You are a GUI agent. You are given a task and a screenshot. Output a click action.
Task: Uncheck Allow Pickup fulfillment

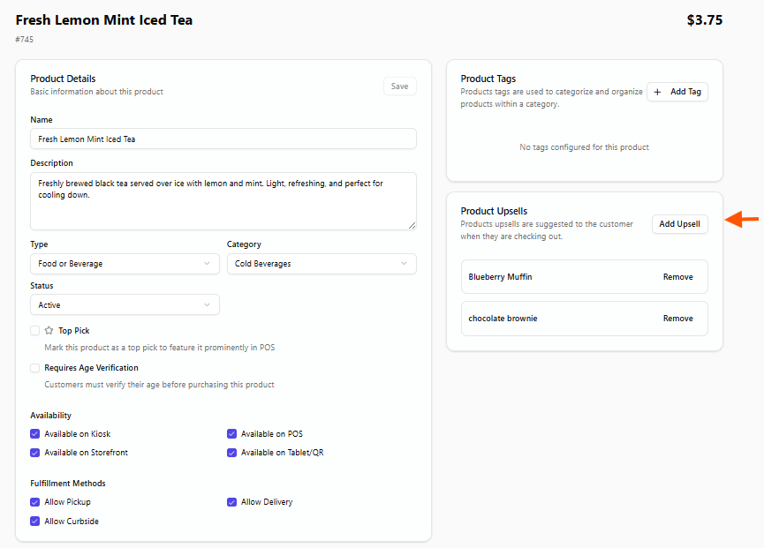click(35, 502)
